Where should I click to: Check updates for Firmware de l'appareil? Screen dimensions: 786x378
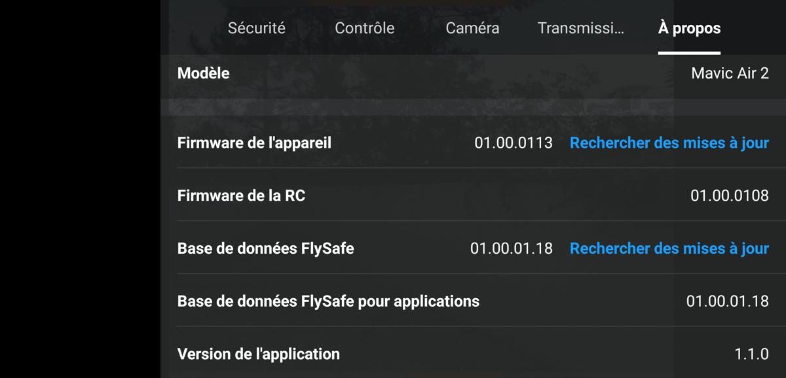point(669,143)
